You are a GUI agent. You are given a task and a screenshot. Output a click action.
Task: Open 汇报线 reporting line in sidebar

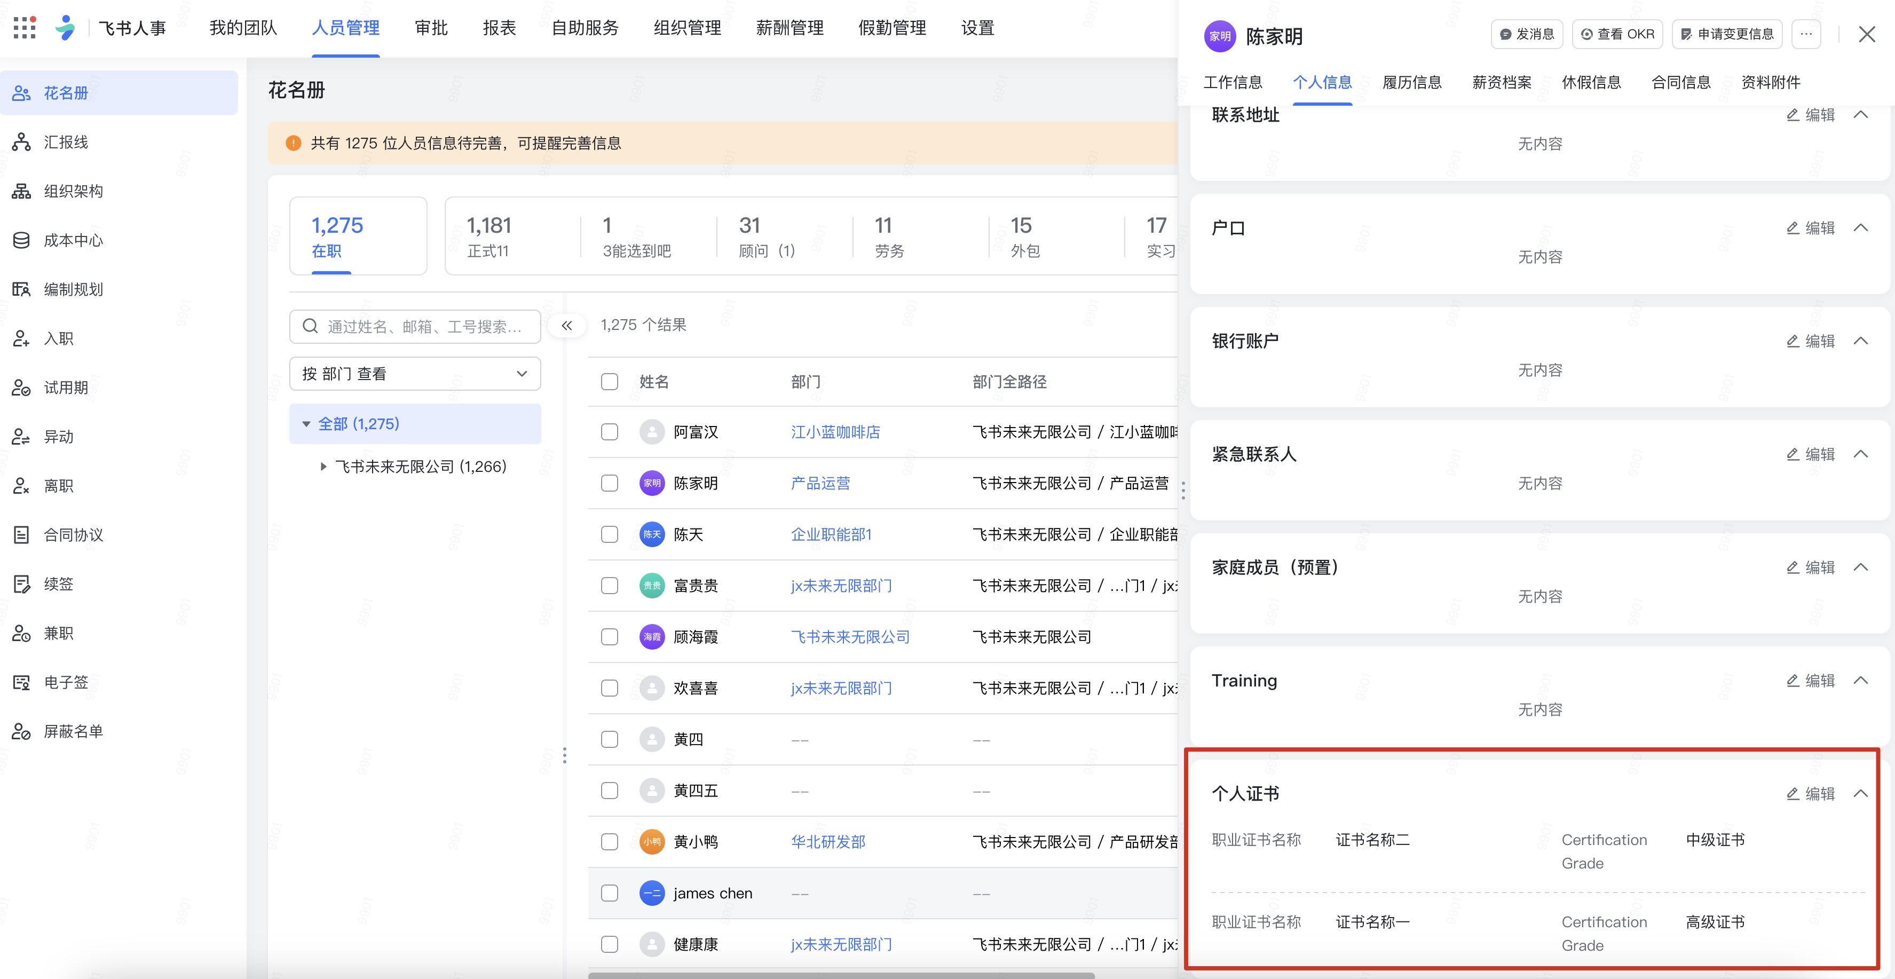click(x=119, y=142)
